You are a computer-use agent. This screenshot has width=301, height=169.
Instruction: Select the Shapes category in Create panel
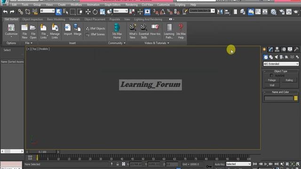271,57
